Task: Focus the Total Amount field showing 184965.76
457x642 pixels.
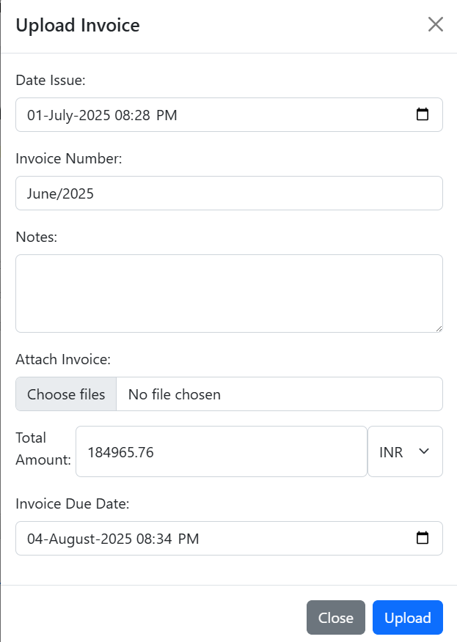Action: click(222, 451)
